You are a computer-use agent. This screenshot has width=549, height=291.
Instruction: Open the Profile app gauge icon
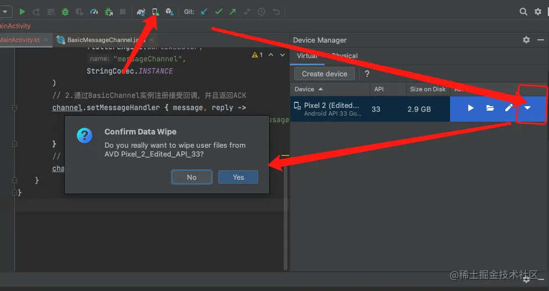point(94,12)
